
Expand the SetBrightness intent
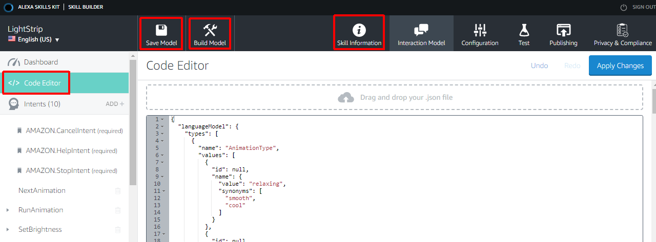coord(8,230)
